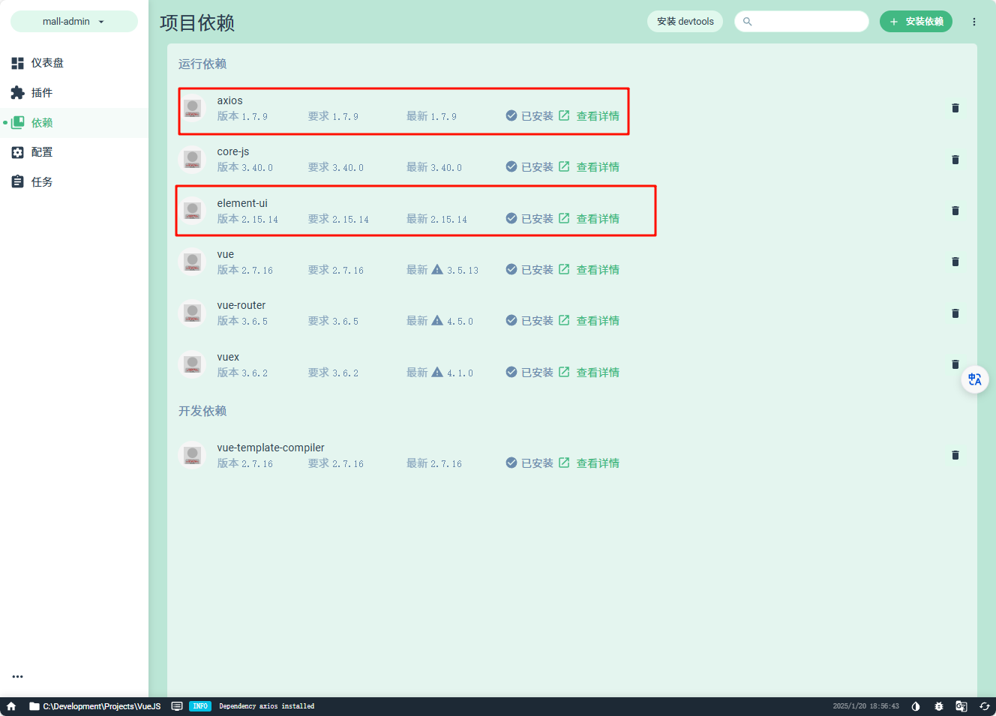
Task: Click the 'Dependency axios installed' log message
Action: click(x=266, y=706)
